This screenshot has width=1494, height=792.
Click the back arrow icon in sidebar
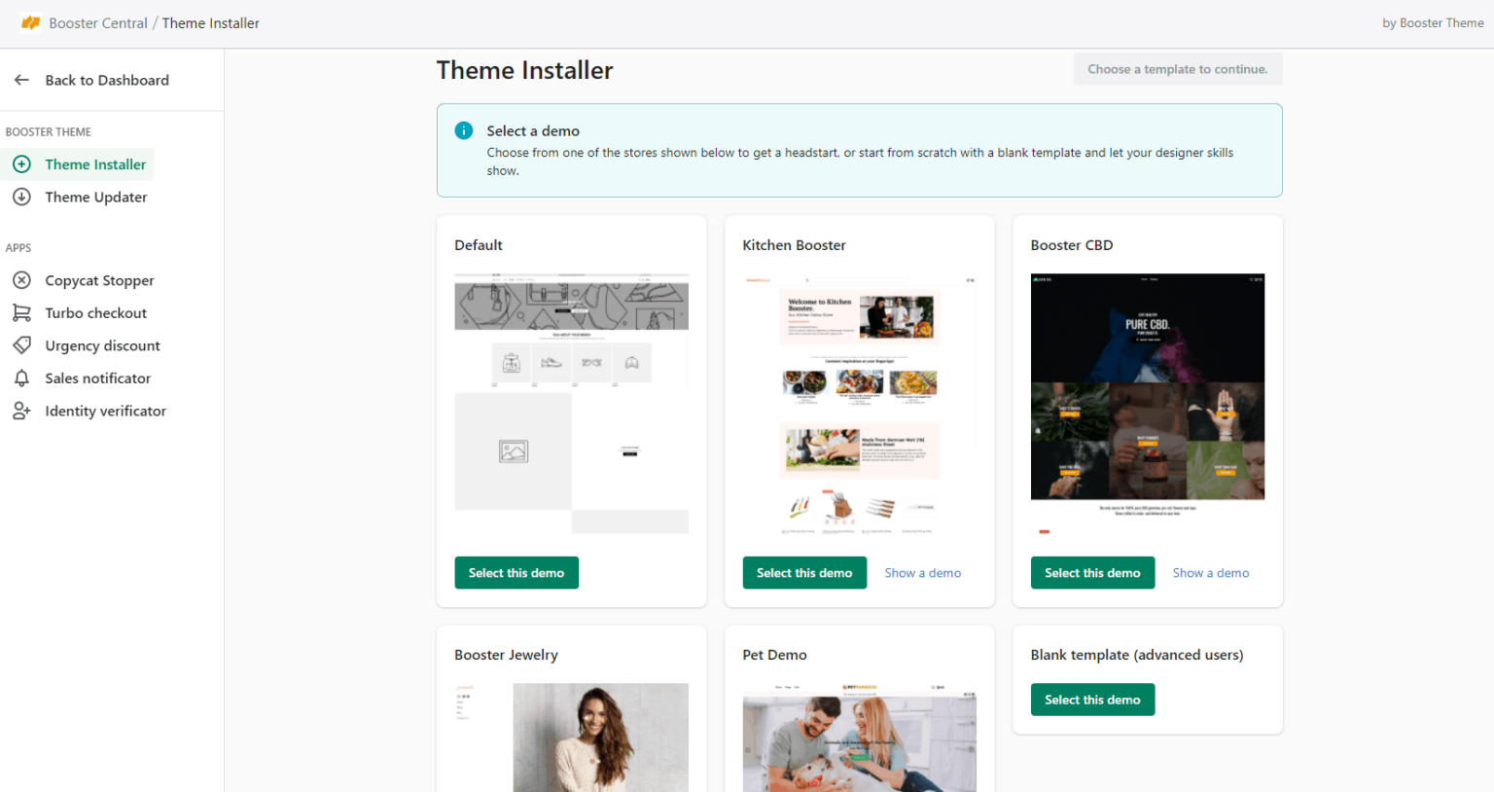pyautogui.click(x=21, y=80)
